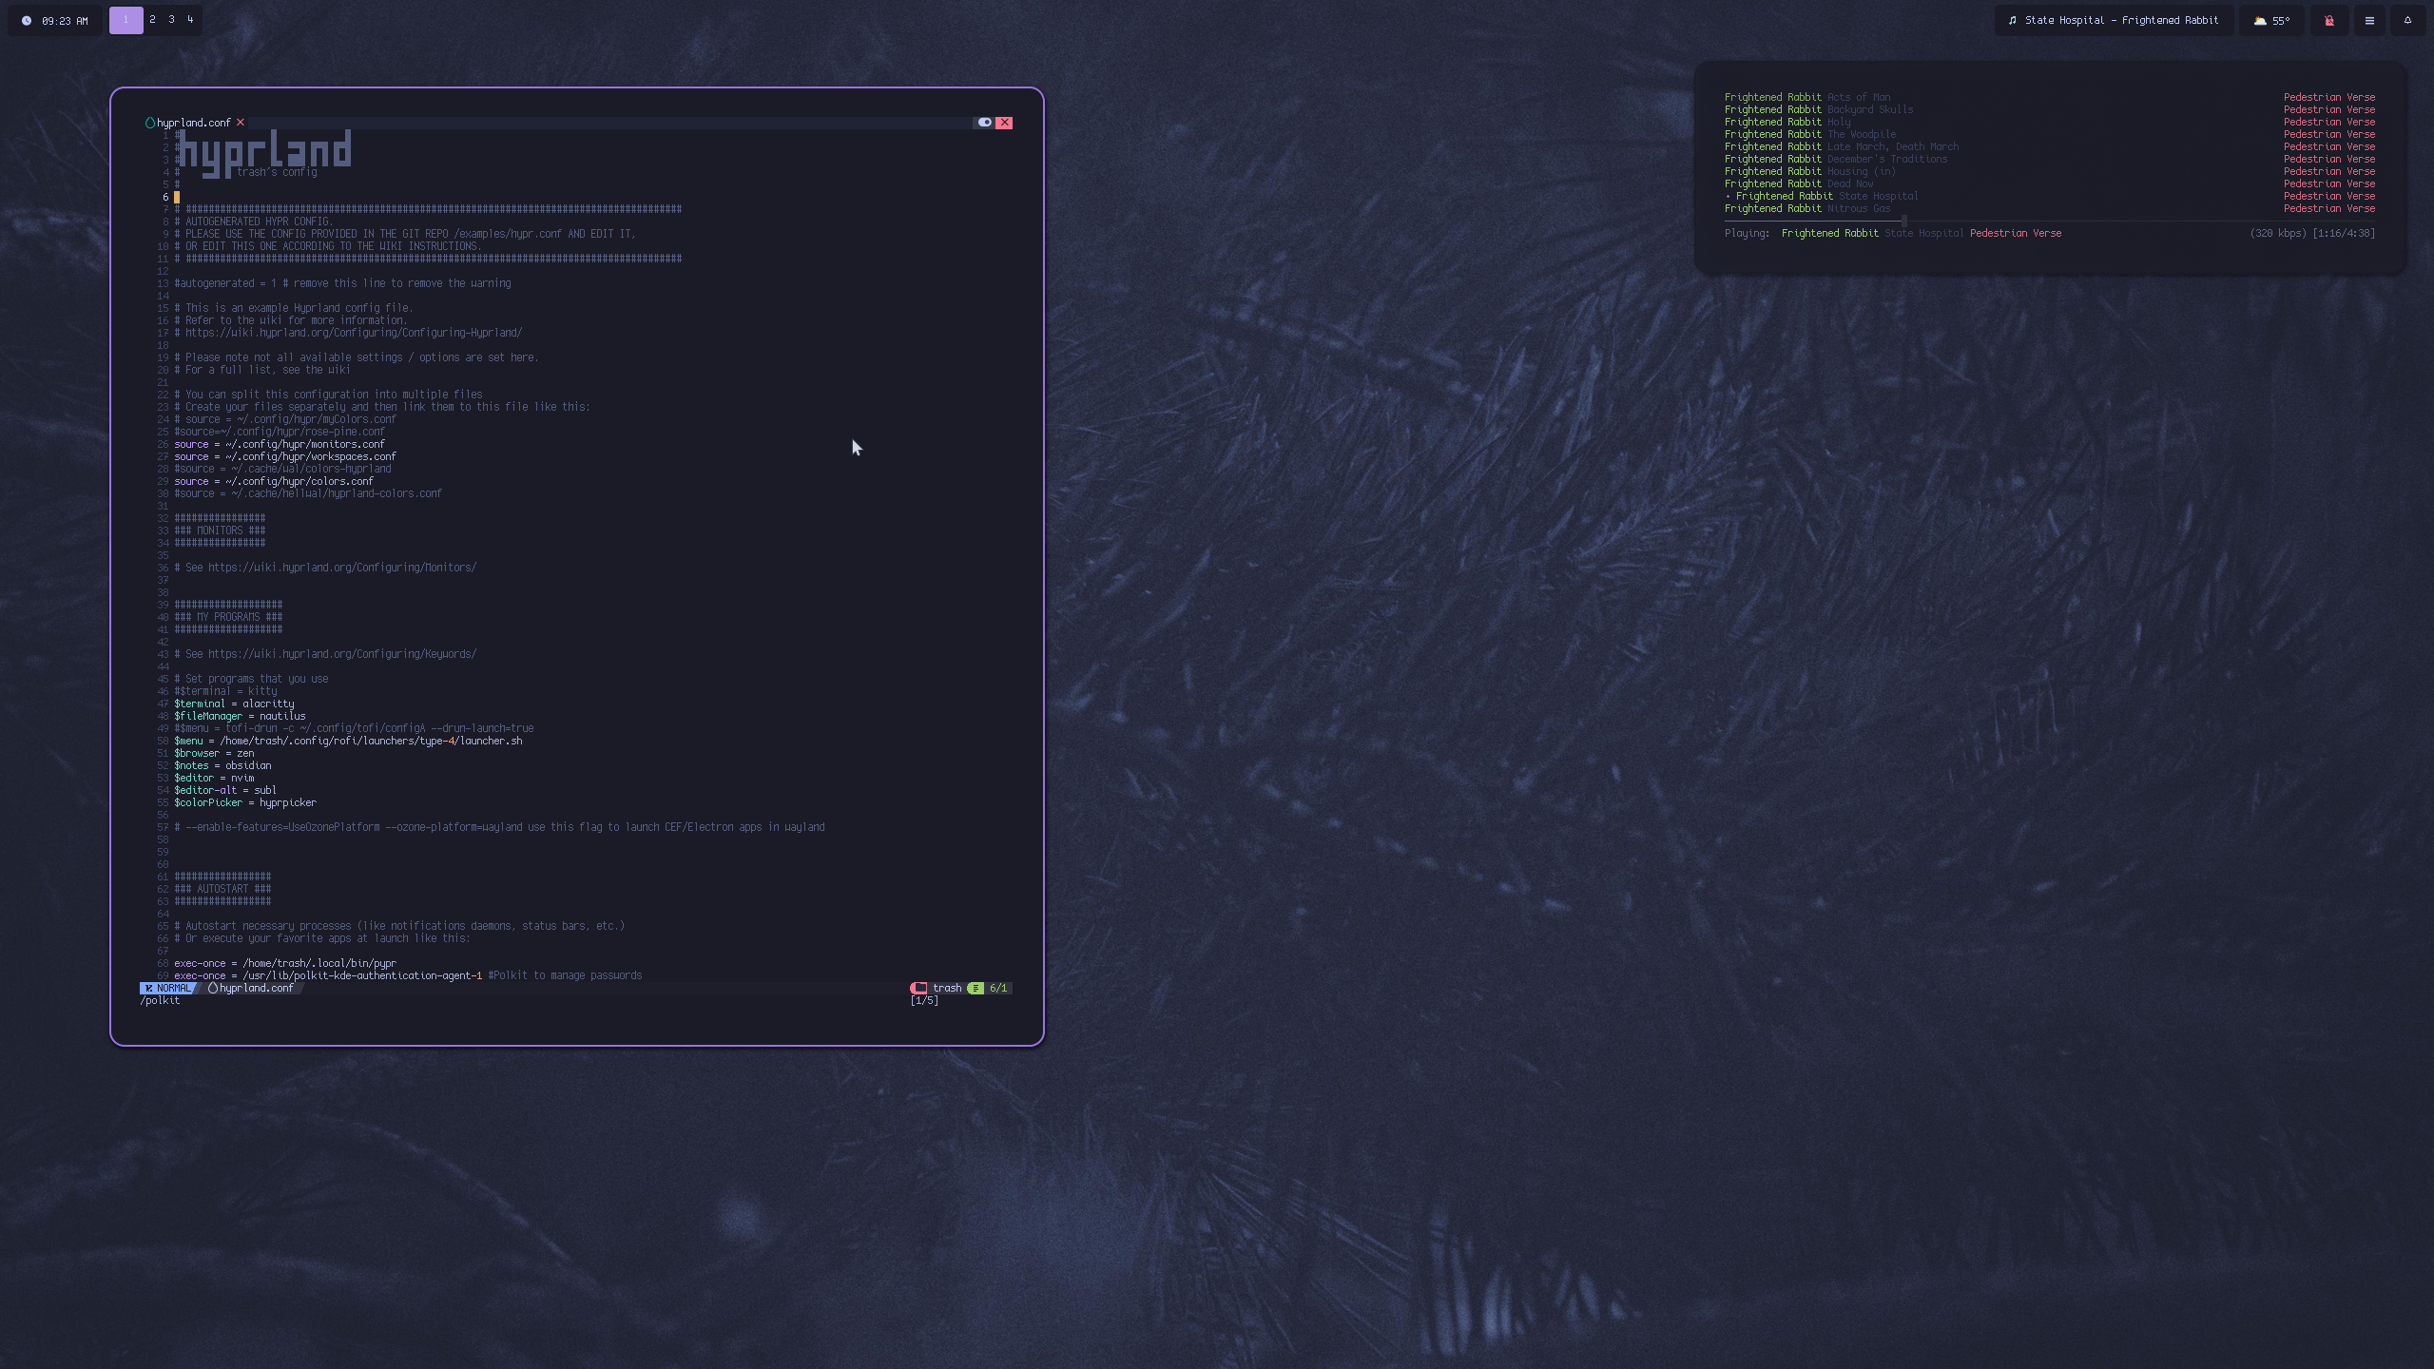This screenshot has width=2434, height=1369.
Task: Click the #autogenerated = 1 comment line
Action: [342, 283]
